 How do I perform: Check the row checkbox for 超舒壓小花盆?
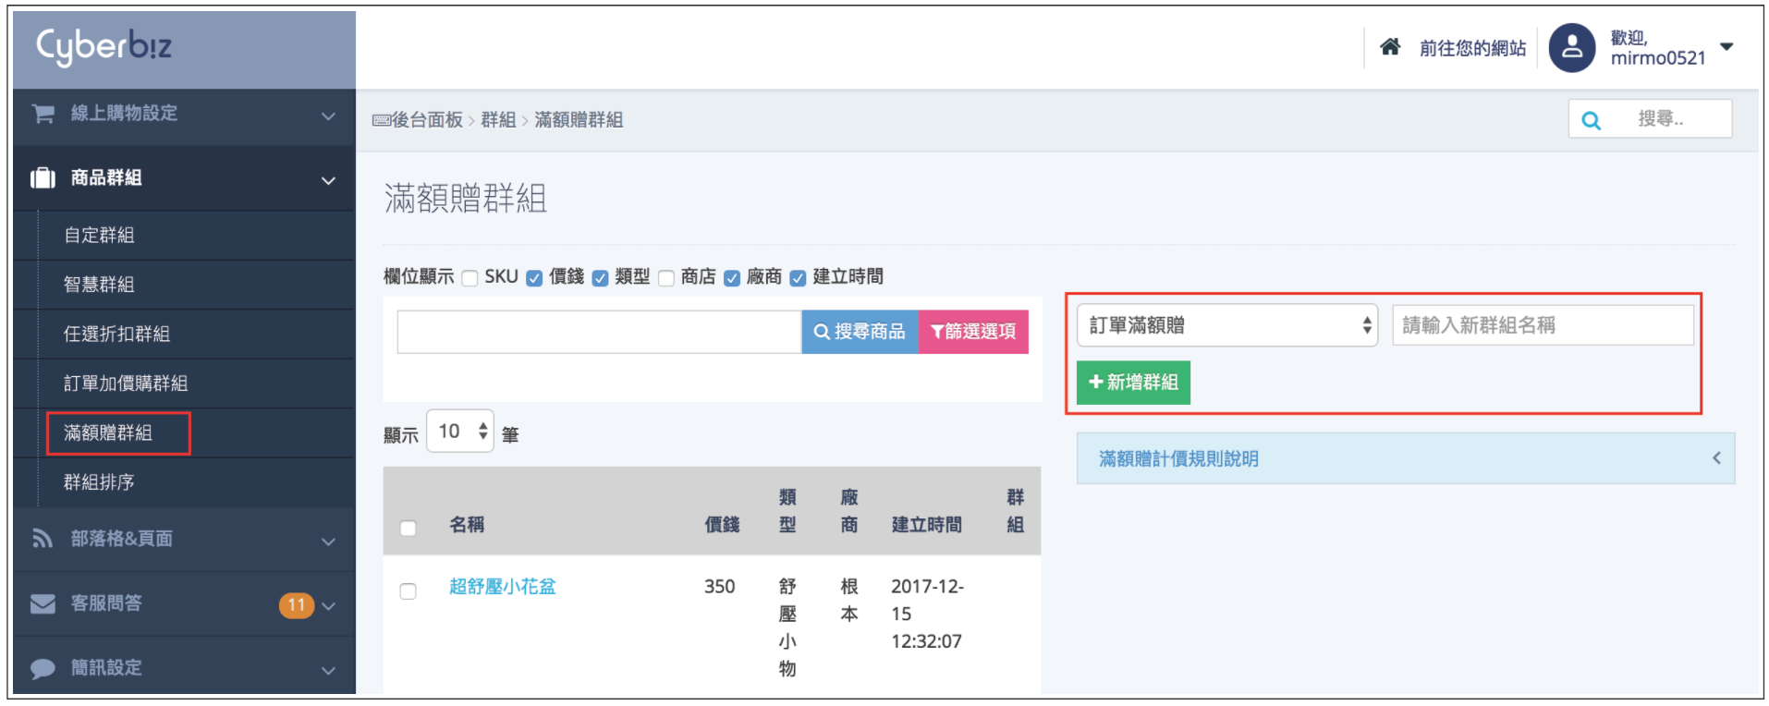(408, 590)
